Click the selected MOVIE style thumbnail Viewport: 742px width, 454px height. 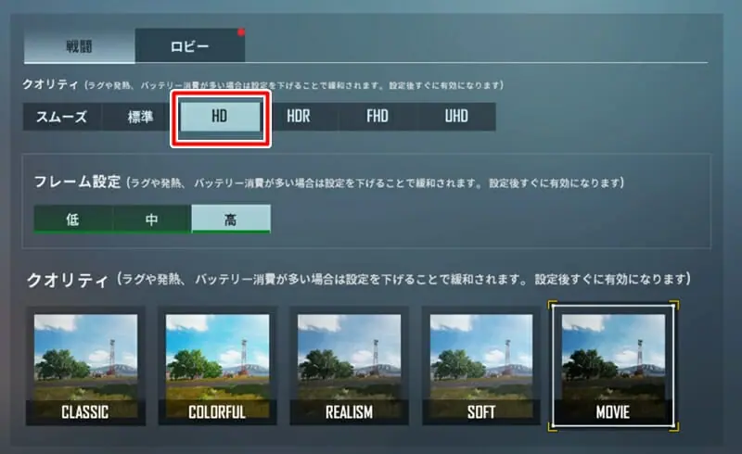click(x=613, y=366)
